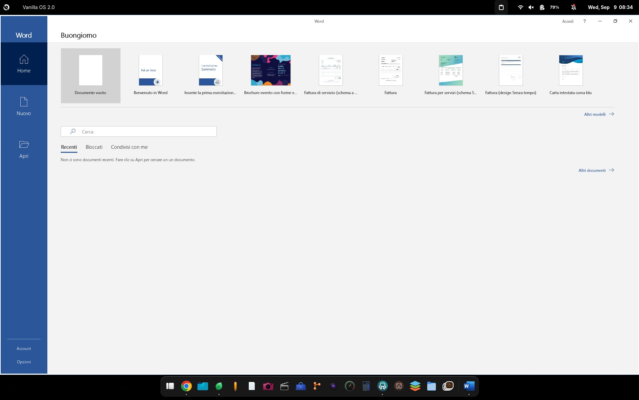Viewport: 639px width, 400px height.
Task: Click the Vanilla OS 2.0 label
Action: pos(39,7)
